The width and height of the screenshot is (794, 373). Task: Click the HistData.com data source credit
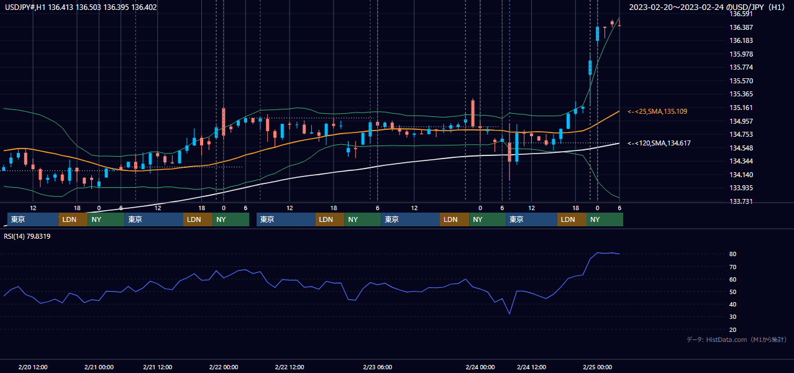[737, 339]
